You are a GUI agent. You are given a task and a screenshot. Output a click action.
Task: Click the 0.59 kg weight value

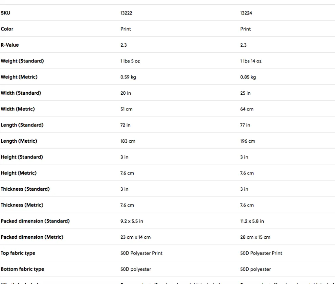tap(128, 77)
